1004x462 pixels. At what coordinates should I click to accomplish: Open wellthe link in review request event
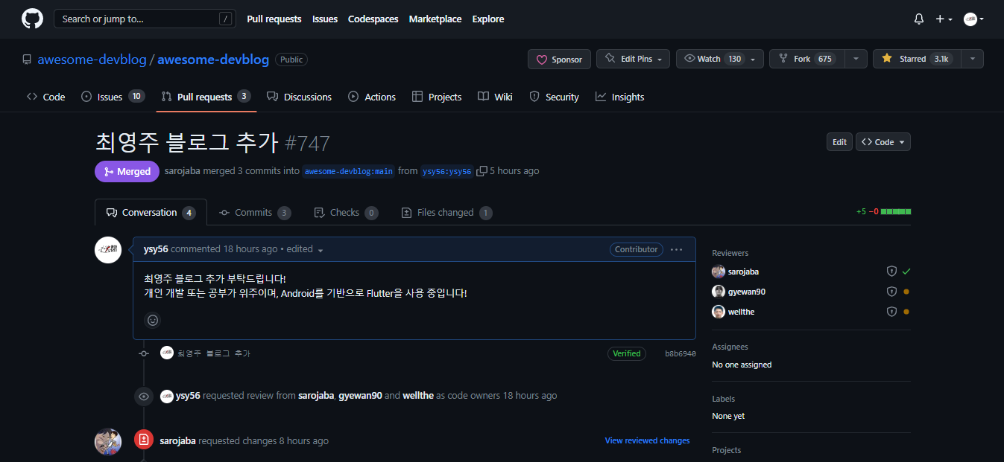click(x=418, y=396)
